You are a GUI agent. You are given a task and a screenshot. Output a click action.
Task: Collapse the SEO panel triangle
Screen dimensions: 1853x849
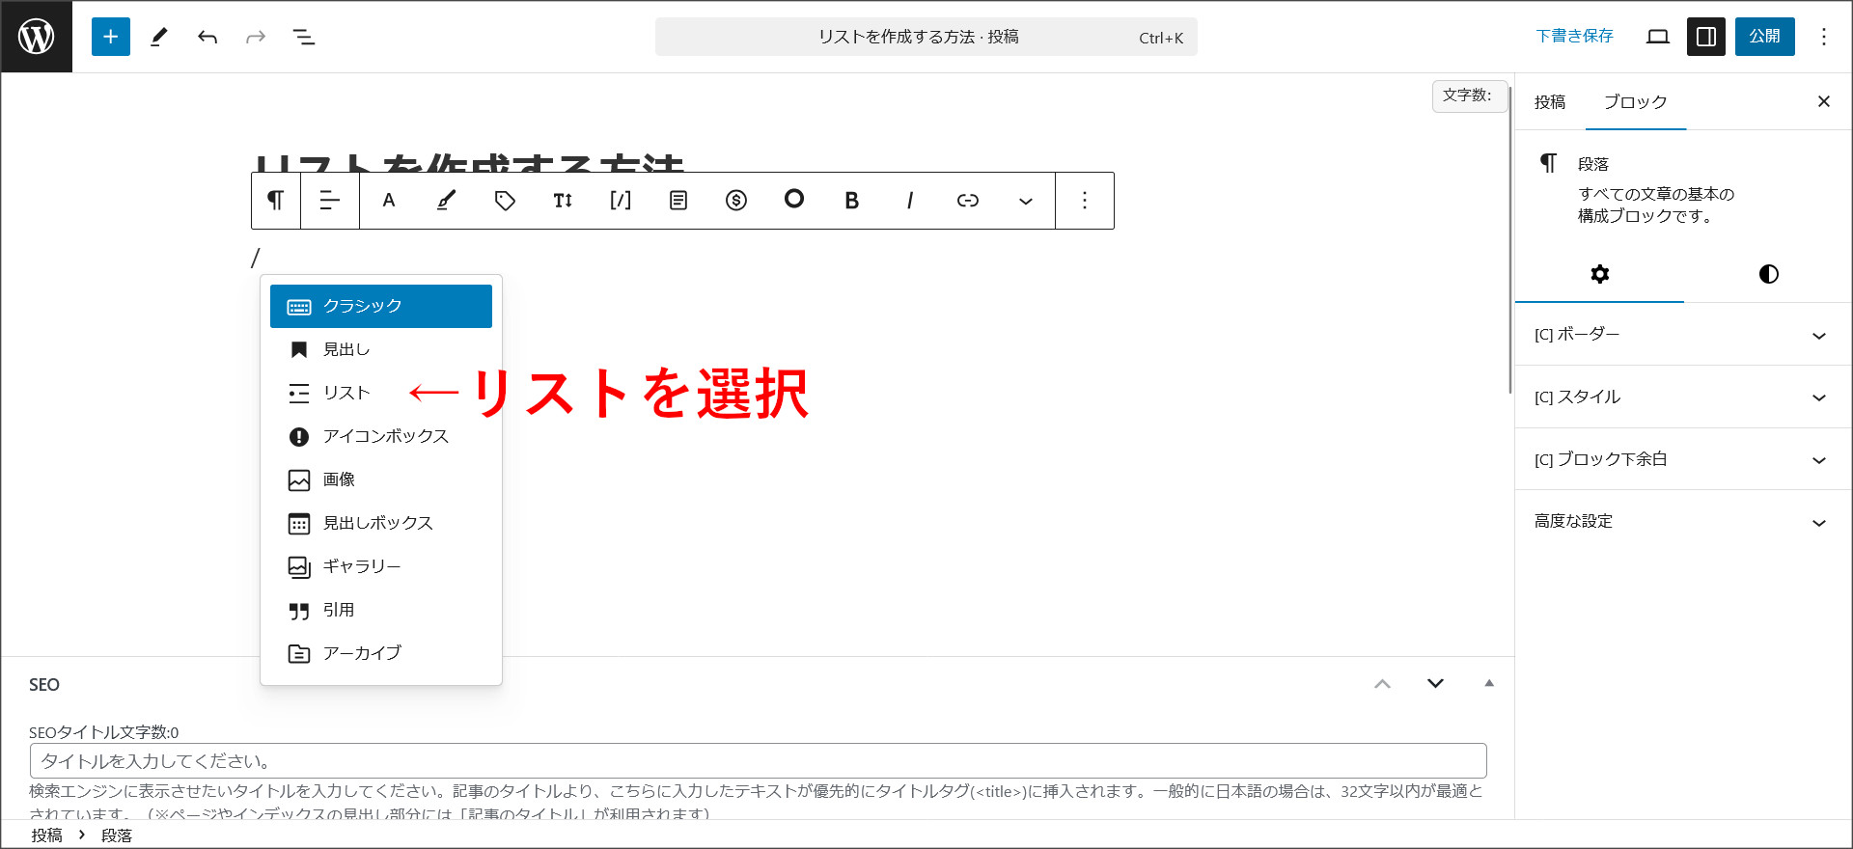(1489, 683)
